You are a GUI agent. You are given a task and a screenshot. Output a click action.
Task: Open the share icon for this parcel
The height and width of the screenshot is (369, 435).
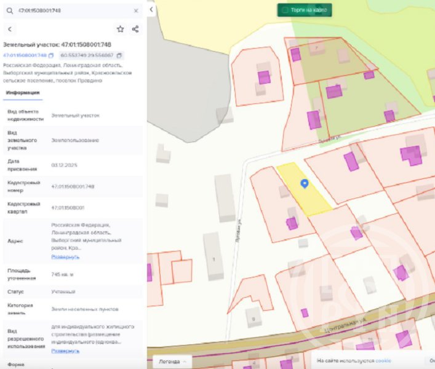point(135,29)
